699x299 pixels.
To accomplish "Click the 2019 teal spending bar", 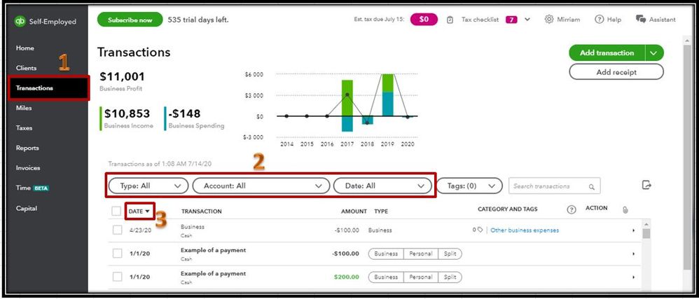I will point(388,104).
